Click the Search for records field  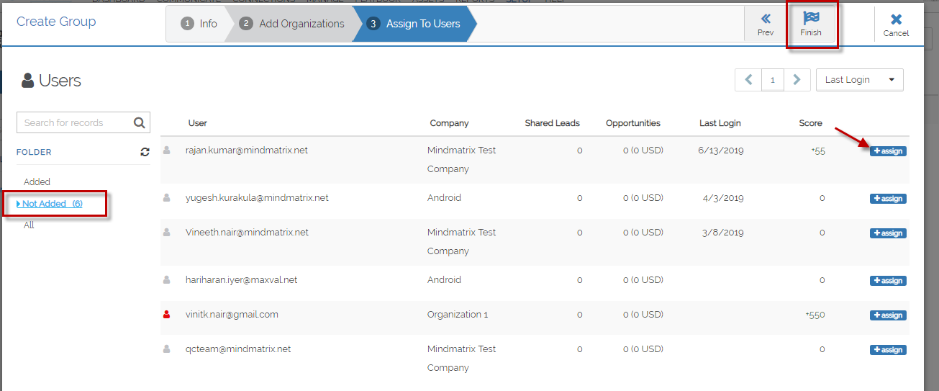pyautogui.click(x=74, y=122)
